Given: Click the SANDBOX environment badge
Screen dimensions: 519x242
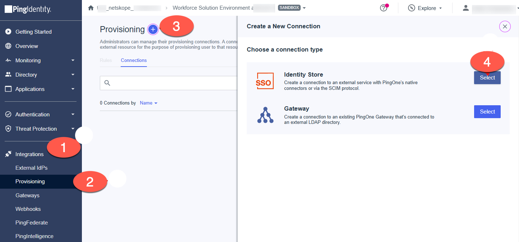Looking at the screenshot, I should [x=289, y=8].
